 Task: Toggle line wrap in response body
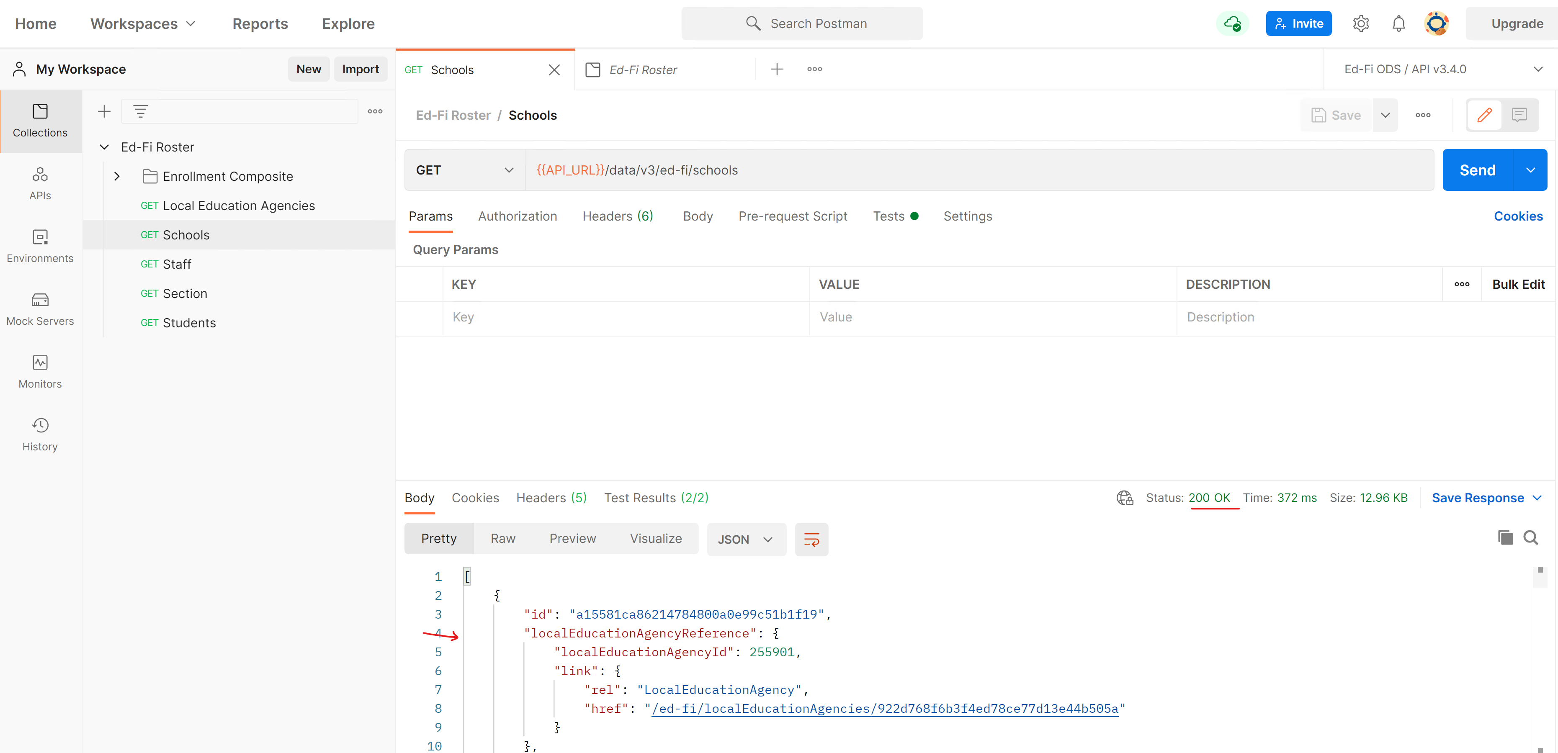[812, 539]
